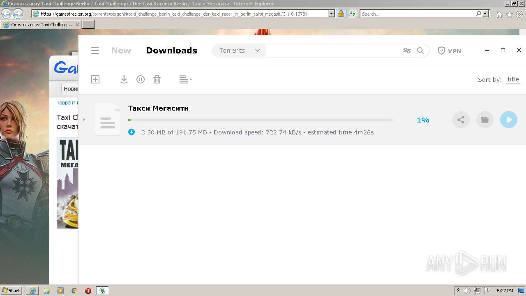Refresh the page in Internet Explorer
Viewport: 526px width, 296px height.
pos(352,14)
